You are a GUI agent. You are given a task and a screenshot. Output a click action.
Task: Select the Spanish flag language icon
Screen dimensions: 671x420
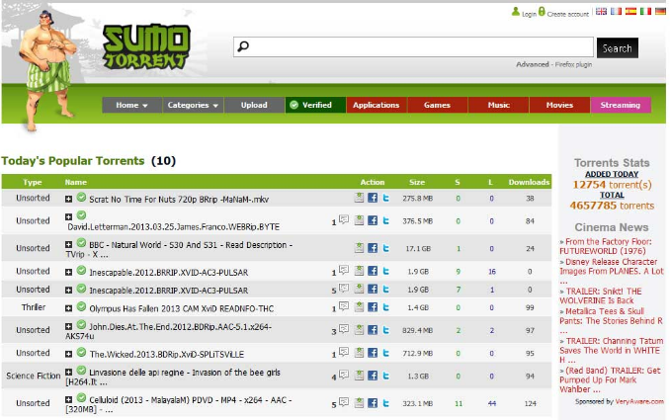click(x=630, y=11)
